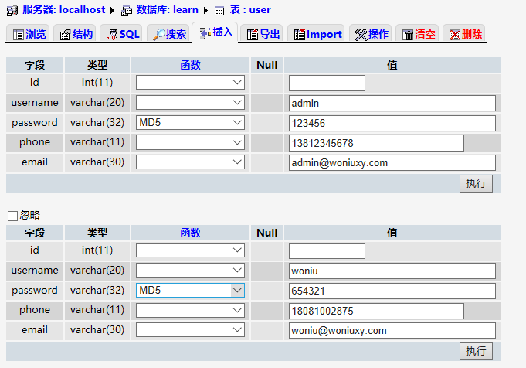Screen dimensions: 526x368
Task: Click the first 执行 (Go) button
Action: [x=476, y=183]
